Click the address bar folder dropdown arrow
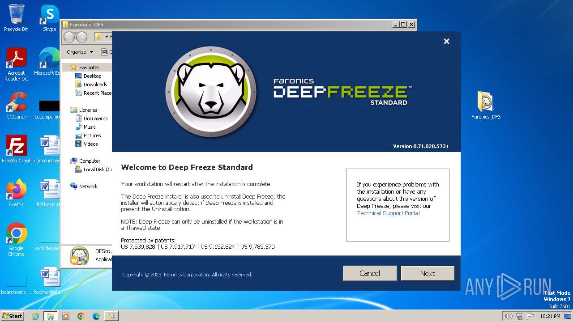573x322 pixels. point(107,37)
